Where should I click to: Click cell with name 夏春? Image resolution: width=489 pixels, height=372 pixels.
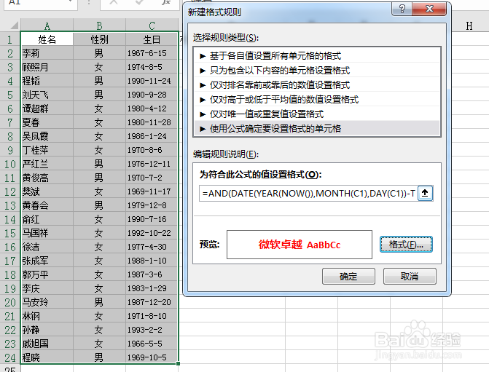47,122
